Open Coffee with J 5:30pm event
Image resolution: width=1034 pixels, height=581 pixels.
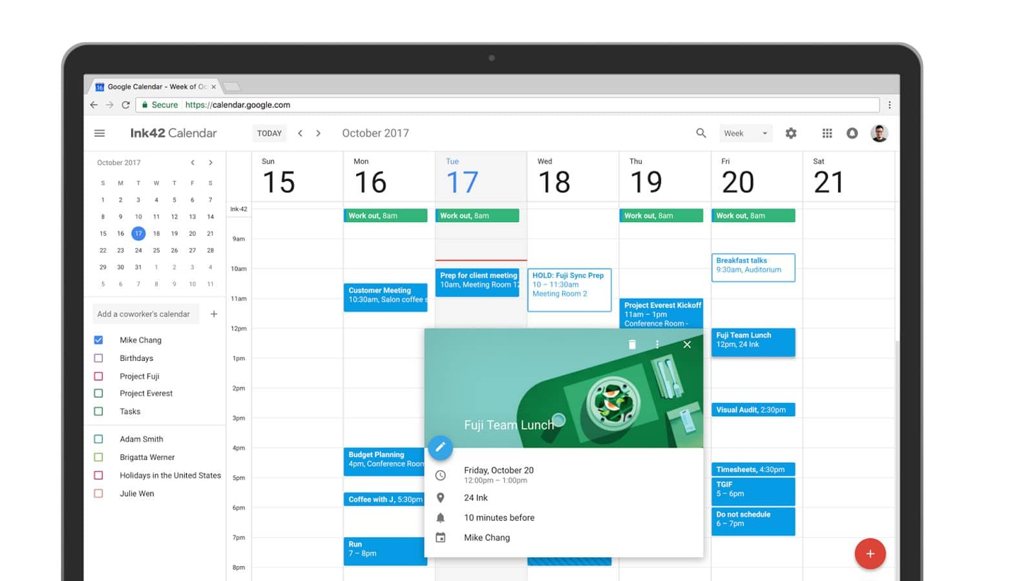point(384,499)
